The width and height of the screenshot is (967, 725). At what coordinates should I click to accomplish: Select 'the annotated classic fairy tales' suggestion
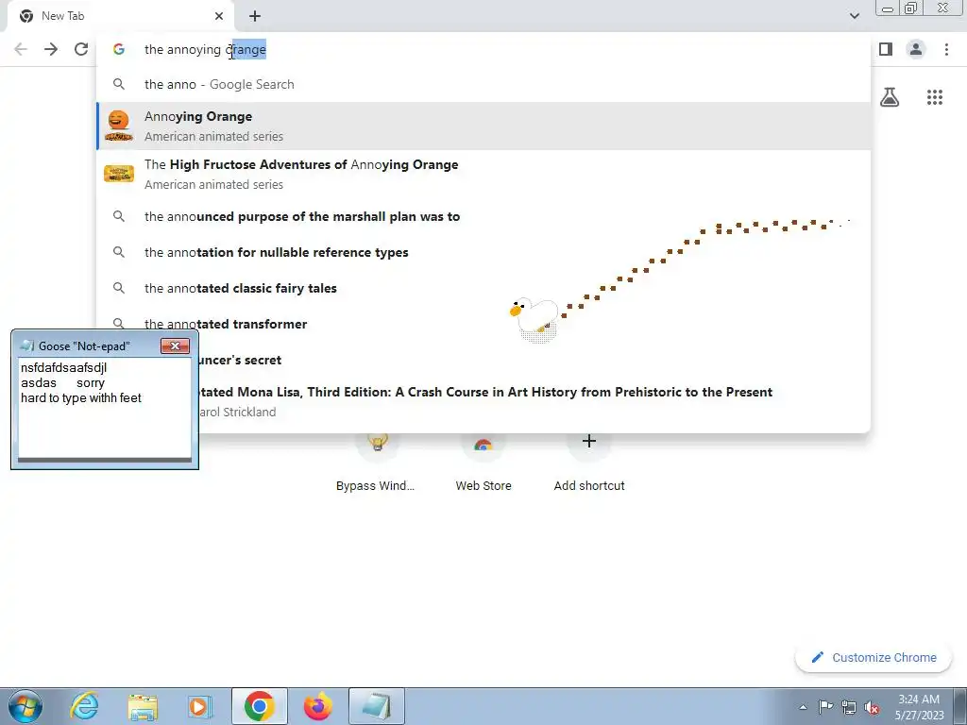(483, 288)
